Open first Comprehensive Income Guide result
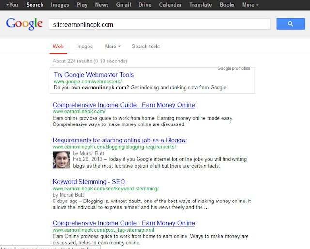The height and width of the screenshot is (249, 310). pos(124,105)
